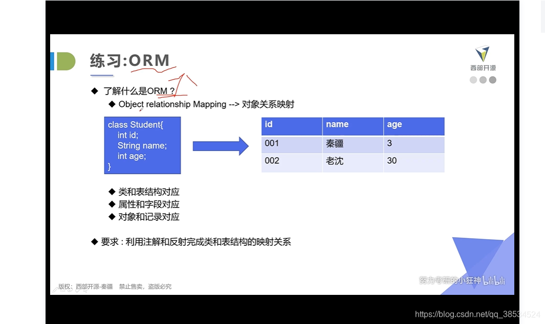This screenshot has height=324, width=545.
Task: Click 'int id;' in the code box
Action: pyautogui.click(x=128, y=135)
